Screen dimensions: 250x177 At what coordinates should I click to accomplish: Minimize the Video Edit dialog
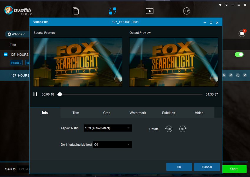pyautogui.click(x=205, y=22)
